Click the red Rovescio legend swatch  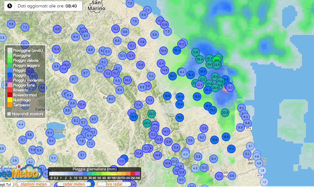(x=10, y=90)
